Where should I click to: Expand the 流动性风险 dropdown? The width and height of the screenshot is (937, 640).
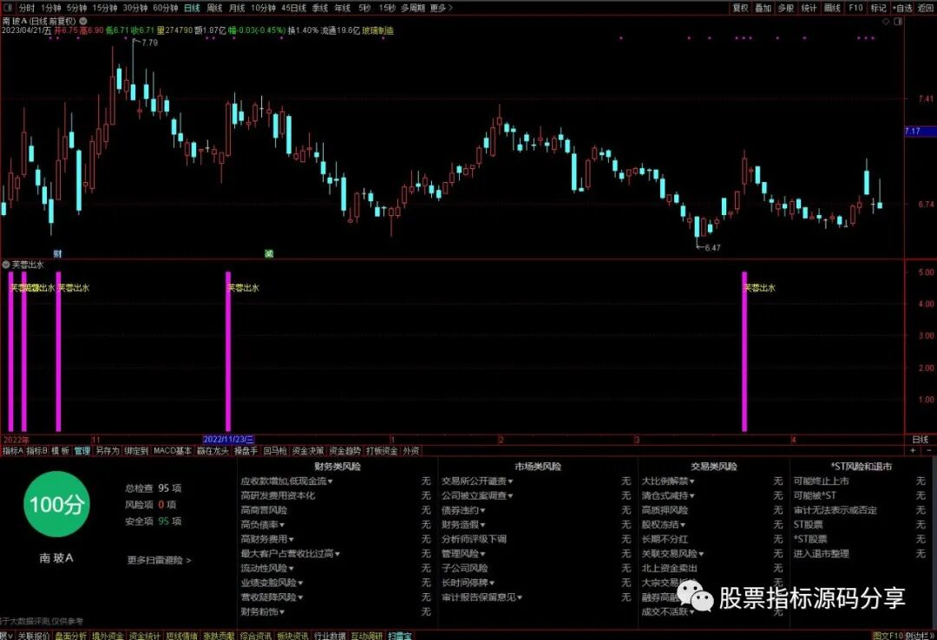point(267,568)
